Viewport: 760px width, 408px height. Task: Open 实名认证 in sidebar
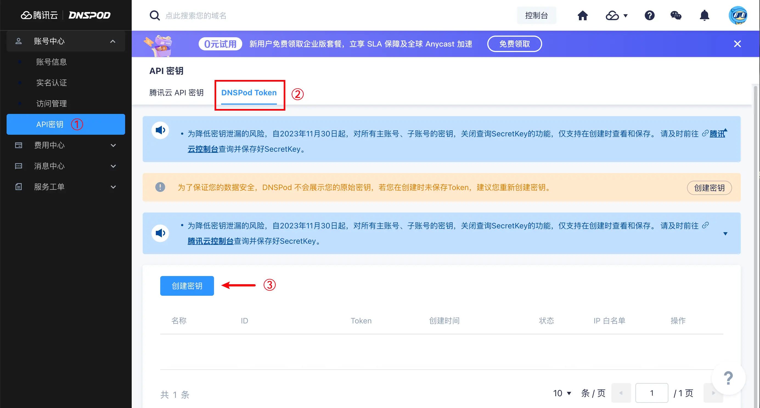pos(51,83)
